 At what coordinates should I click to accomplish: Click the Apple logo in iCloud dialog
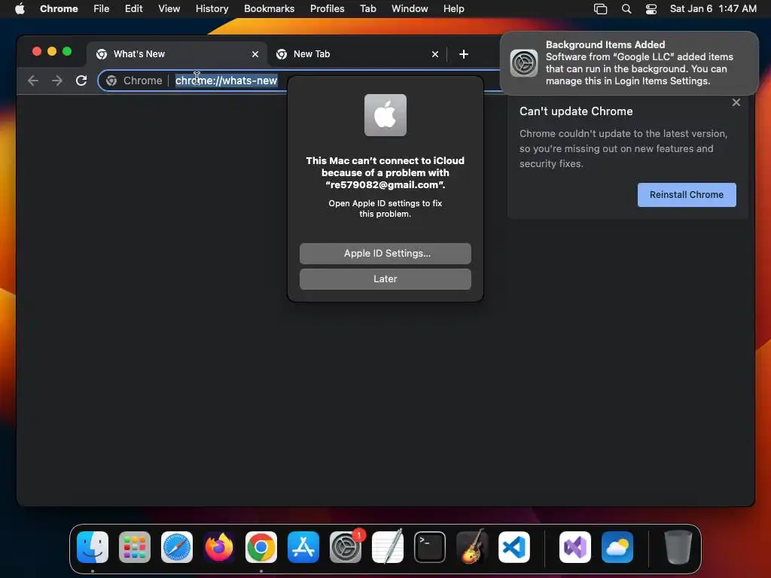coord(385,115)
